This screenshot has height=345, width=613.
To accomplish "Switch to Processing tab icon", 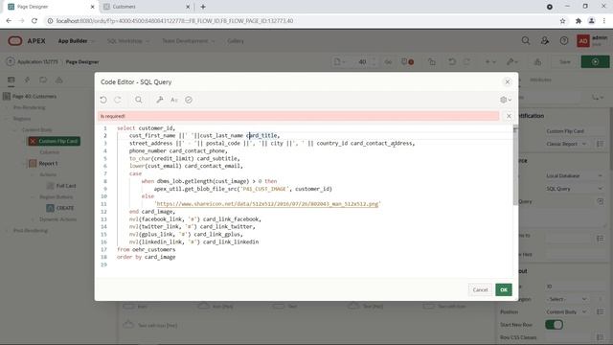I will (x=43, y=80).
